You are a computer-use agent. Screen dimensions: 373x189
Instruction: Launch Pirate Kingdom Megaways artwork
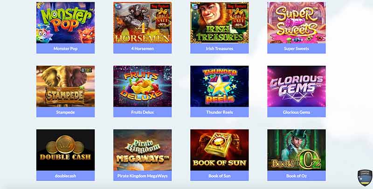pos(143,150)
